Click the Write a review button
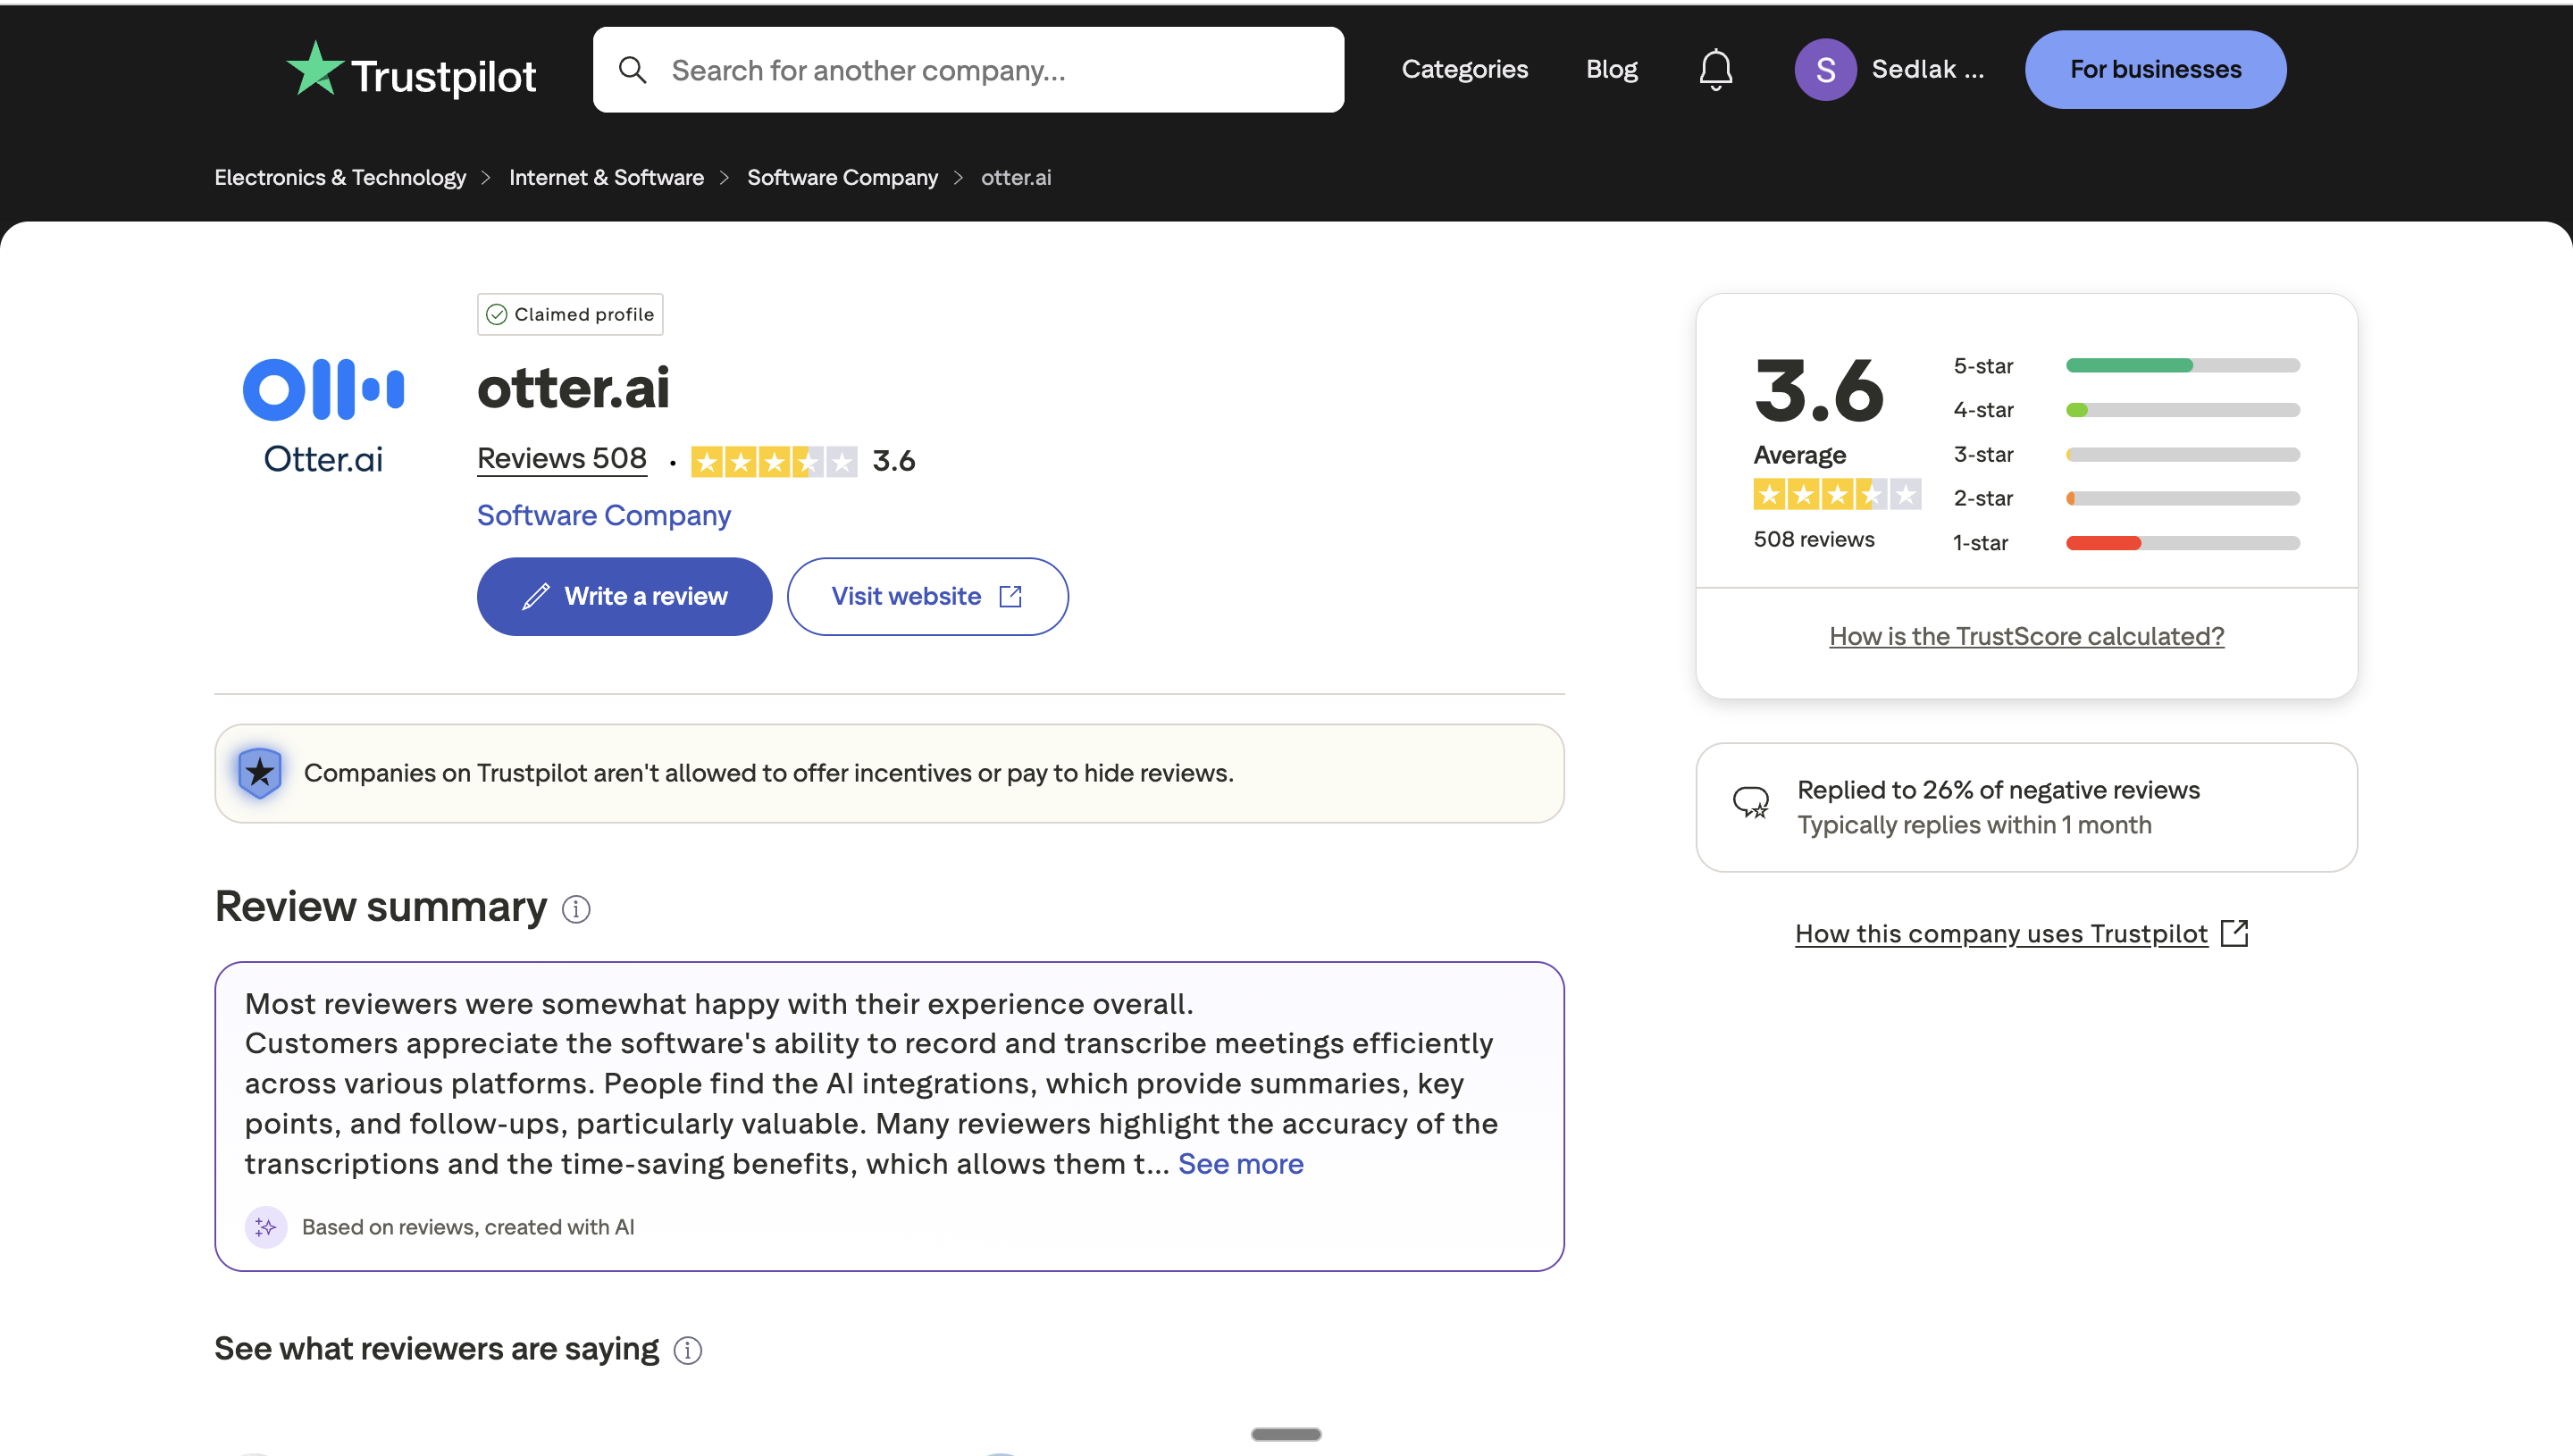The width and height of the screenshot is (2573, 1456). click(x=624, y=596)
